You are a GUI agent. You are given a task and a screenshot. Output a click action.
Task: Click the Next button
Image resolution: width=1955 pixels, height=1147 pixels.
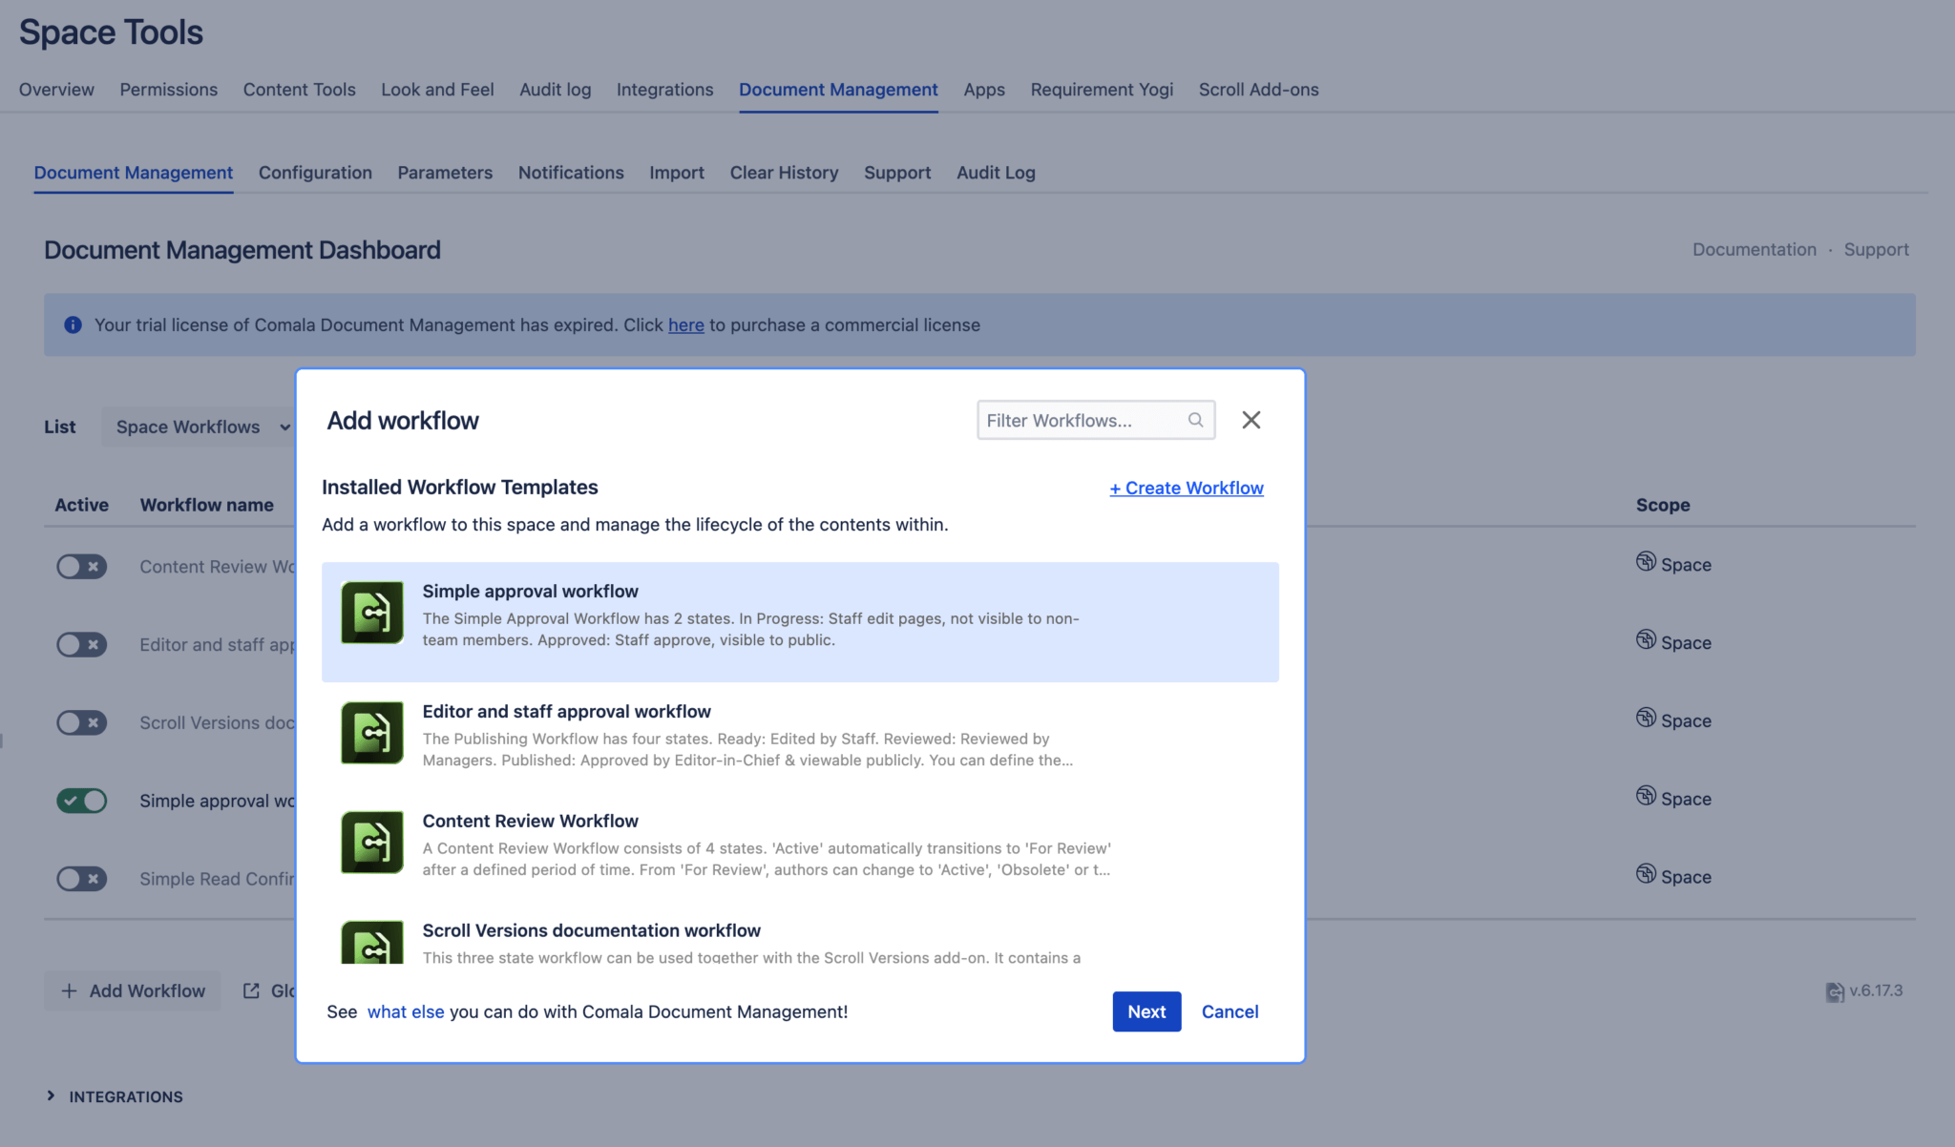pos(1146,1011)
